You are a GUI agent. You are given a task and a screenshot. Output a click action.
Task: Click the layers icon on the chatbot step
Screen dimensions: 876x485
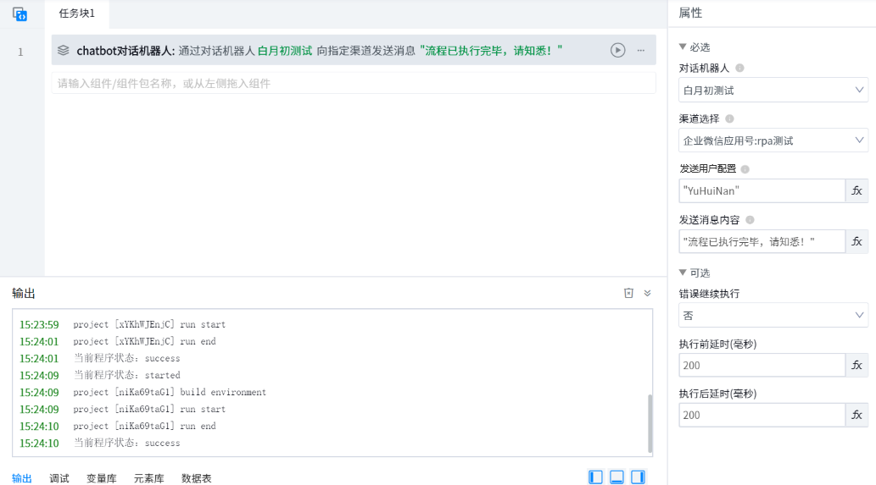coord(64,51)
